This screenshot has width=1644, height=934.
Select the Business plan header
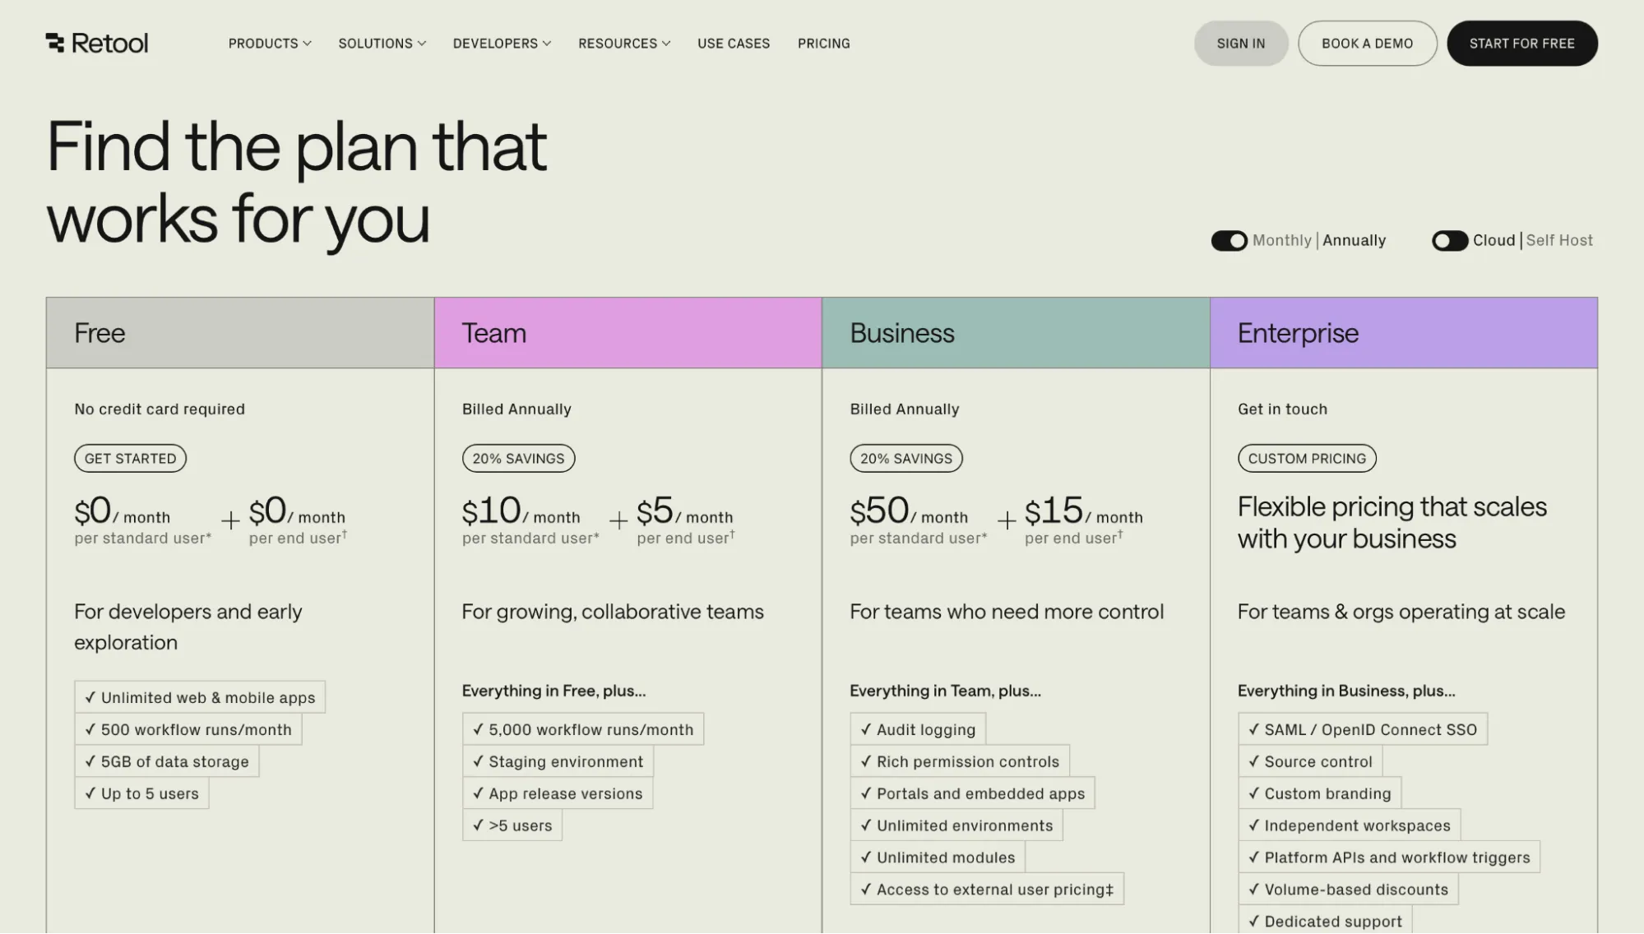(1016, 333)
